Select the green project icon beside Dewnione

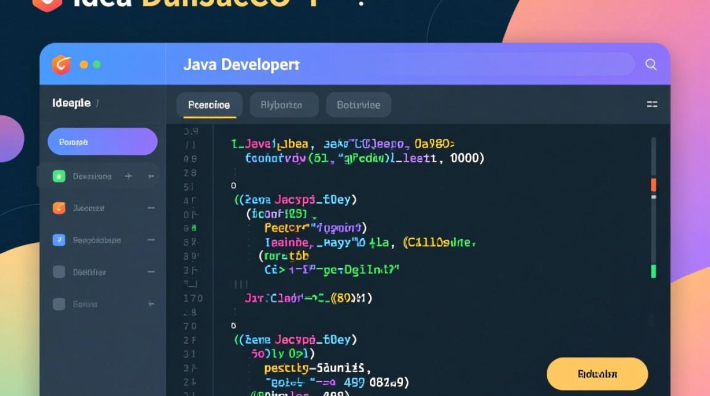[x=58, y=176]
